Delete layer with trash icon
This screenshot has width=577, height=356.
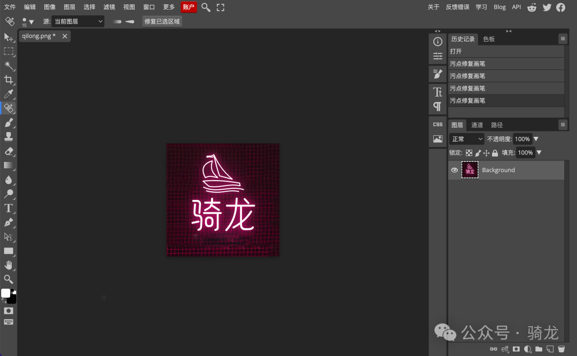point(561,349)
